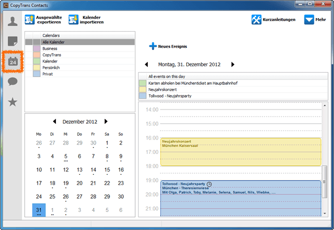
Task: Select the Persönlich calendar
Action: click(x=80, y=68)
